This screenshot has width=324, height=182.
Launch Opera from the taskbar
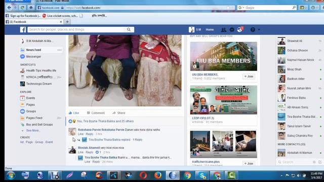(x=143, y=175)
